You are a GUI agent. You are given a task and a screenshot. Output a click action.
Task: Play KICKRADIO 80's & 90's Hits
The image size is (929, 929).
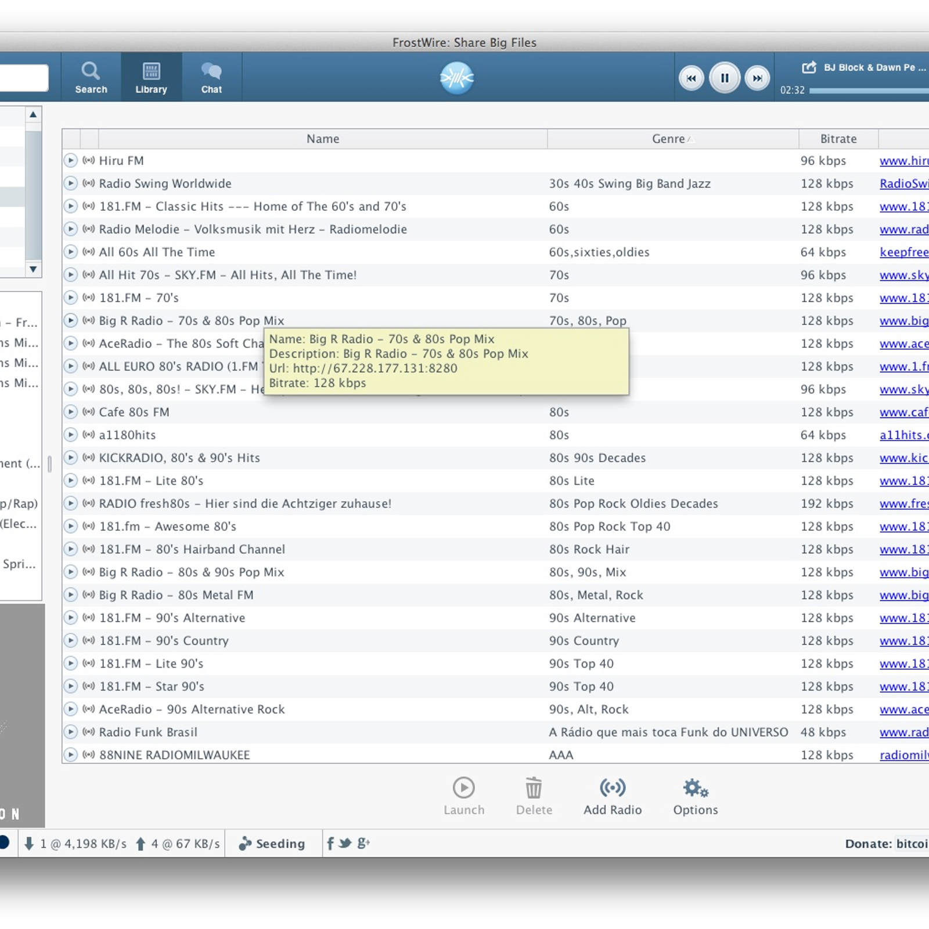(70, 458)
